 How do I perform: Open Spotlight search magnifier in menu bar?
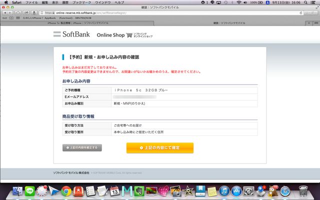(305, 2)
